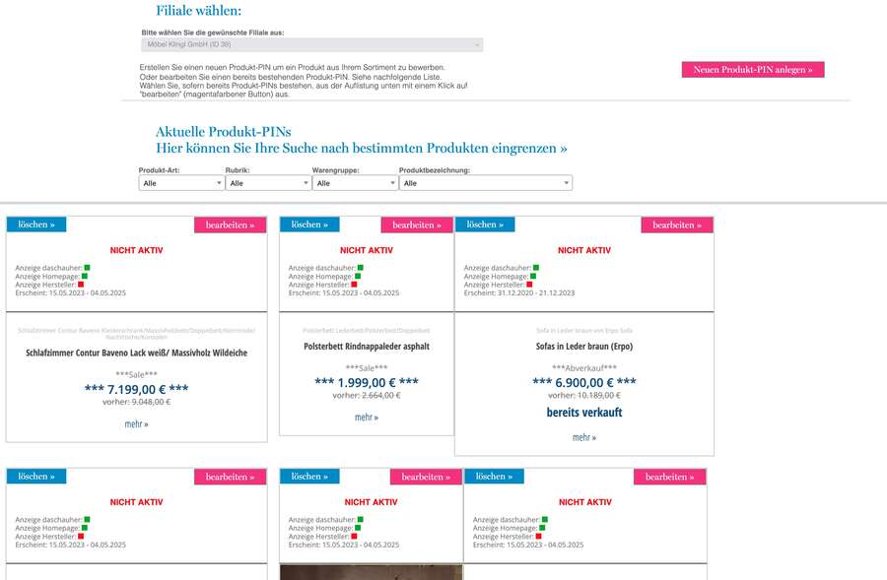Delete the Sofas in Leder braun PIN
This screenshot has height=580, width=887.
pyautogui.click(x=485, y=225)
